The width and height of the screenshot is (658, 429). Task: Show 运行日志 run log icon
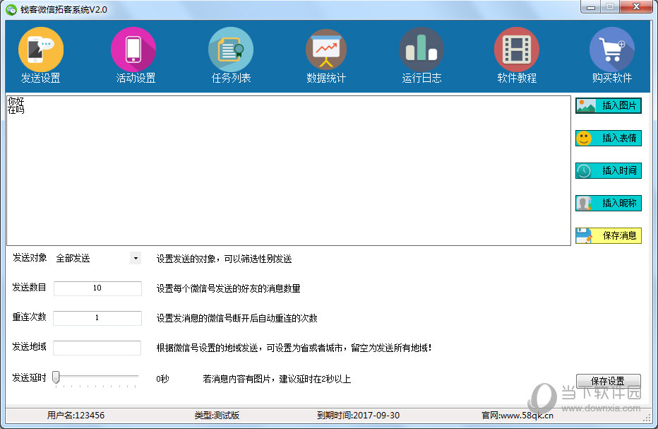(x=421, y=50)
